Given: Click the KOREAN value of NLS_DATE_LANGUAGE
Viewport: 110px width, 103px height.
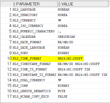Looking at the screenshot, I should 83,48.
